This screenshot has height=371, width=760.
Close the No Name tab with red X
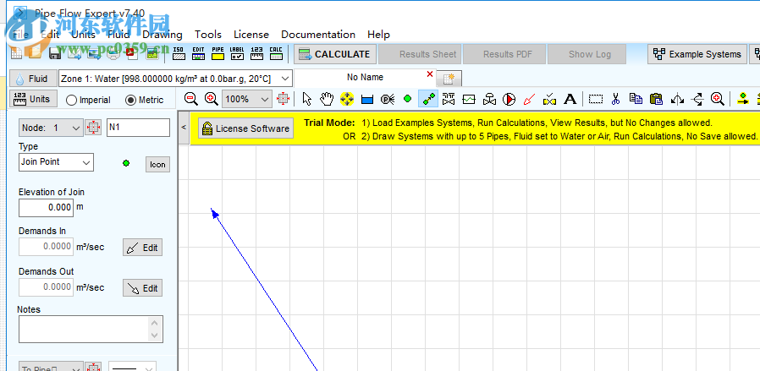(429, 74)
